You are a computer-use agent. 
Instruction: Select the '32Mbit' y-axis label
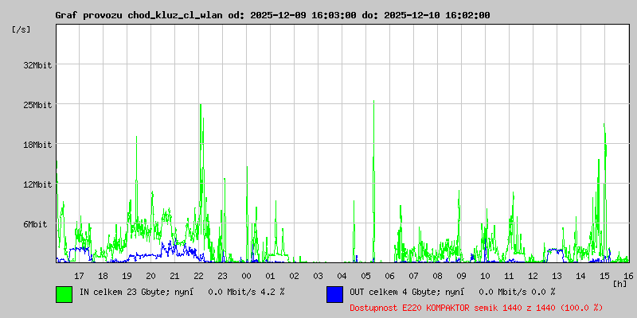click(x=37, y=65)
